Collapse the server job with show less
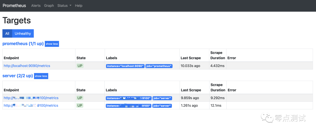The image size is (316, 132). pos(41,76)
